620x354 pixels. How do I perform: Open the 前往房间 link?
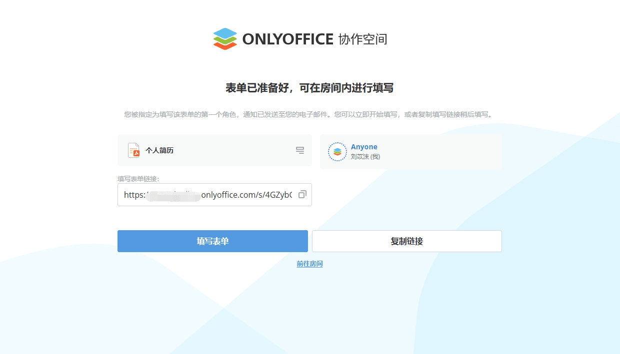point(309,264)
